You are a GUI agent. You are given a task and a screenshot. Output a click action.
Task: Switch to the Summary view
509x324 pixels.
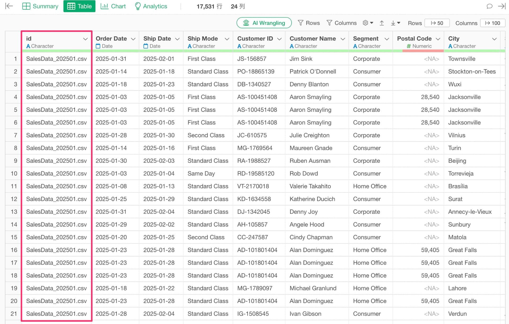[40, 6]
